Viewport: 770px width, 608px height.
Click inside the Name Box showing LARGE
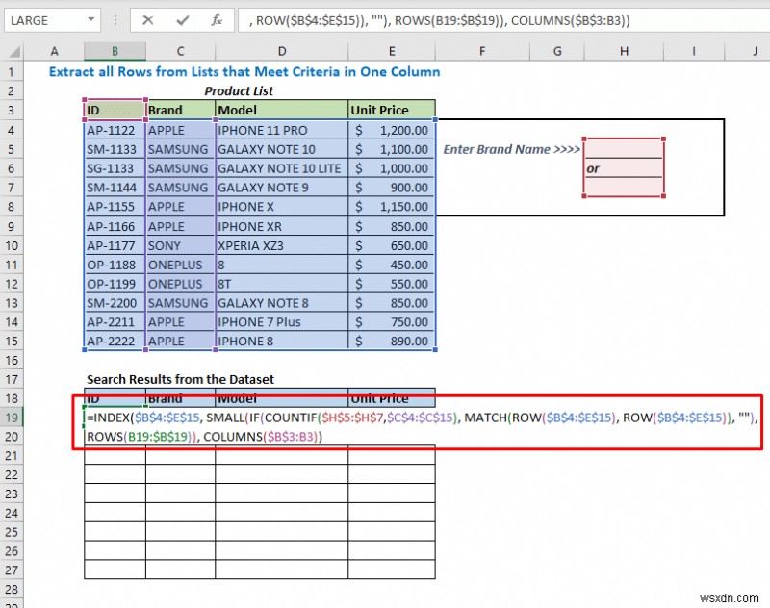click(x=38, y=20)
